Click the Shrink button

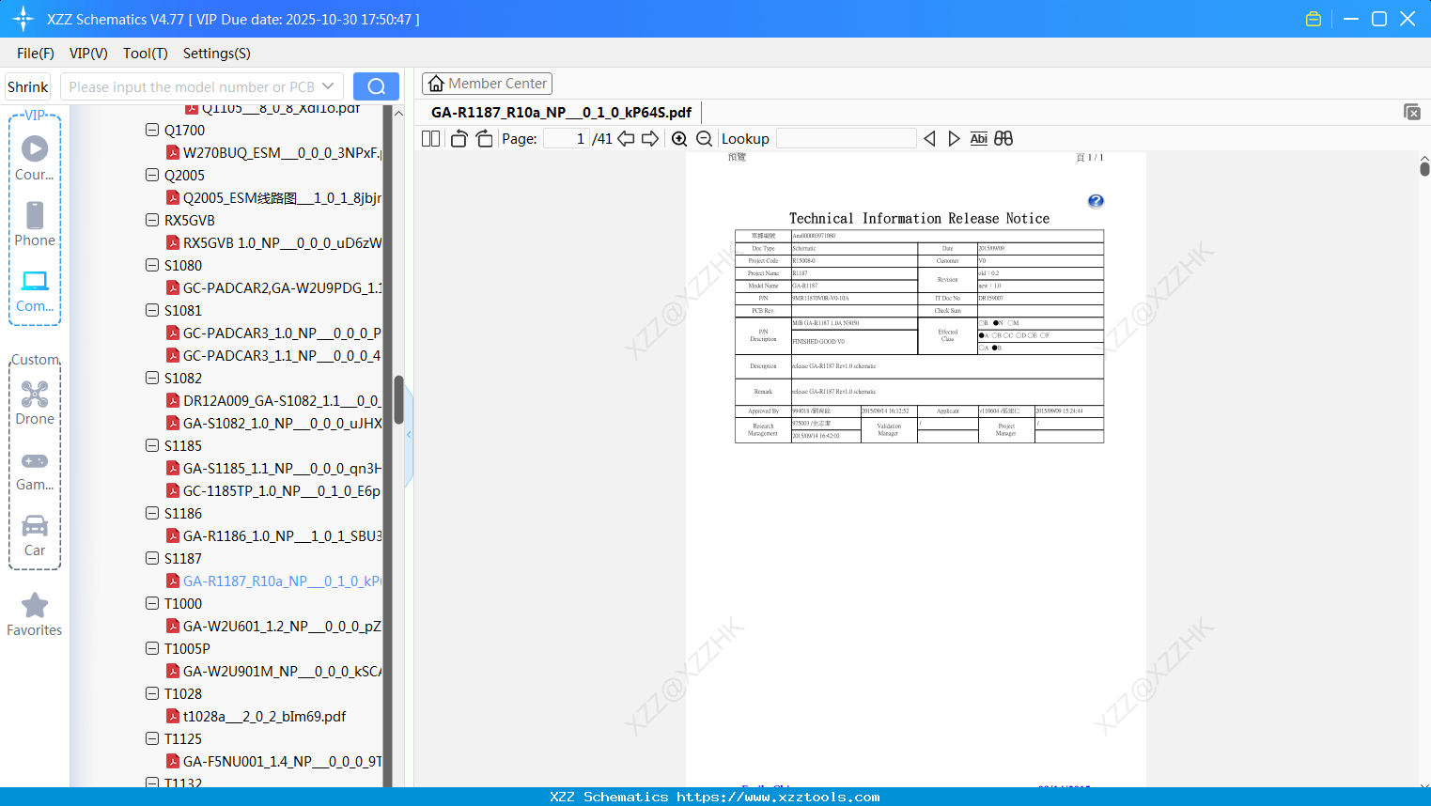(x=27, y=86)
